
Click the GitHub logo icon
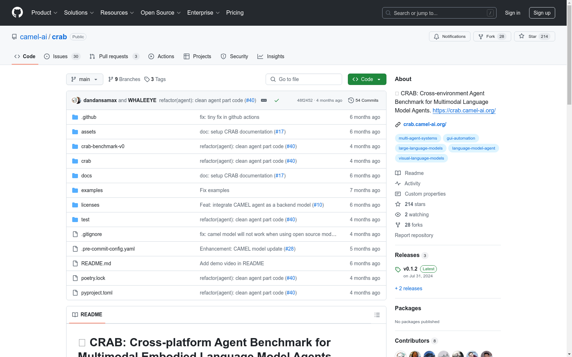coord(17,12)
